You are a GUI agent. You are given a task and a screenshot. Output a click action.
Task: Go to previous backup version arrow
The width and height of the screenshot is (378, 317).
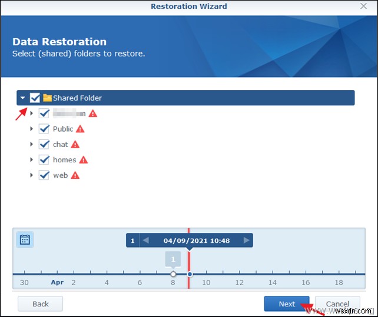point(146,241)
